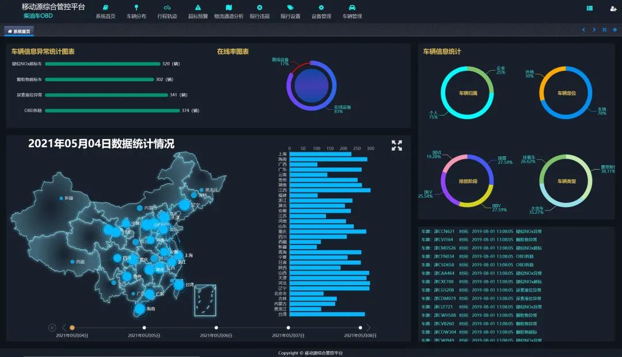Open 超标预警 exceedance warning icon
Viewport: 622px width, 357px height.
click(198, 7)
